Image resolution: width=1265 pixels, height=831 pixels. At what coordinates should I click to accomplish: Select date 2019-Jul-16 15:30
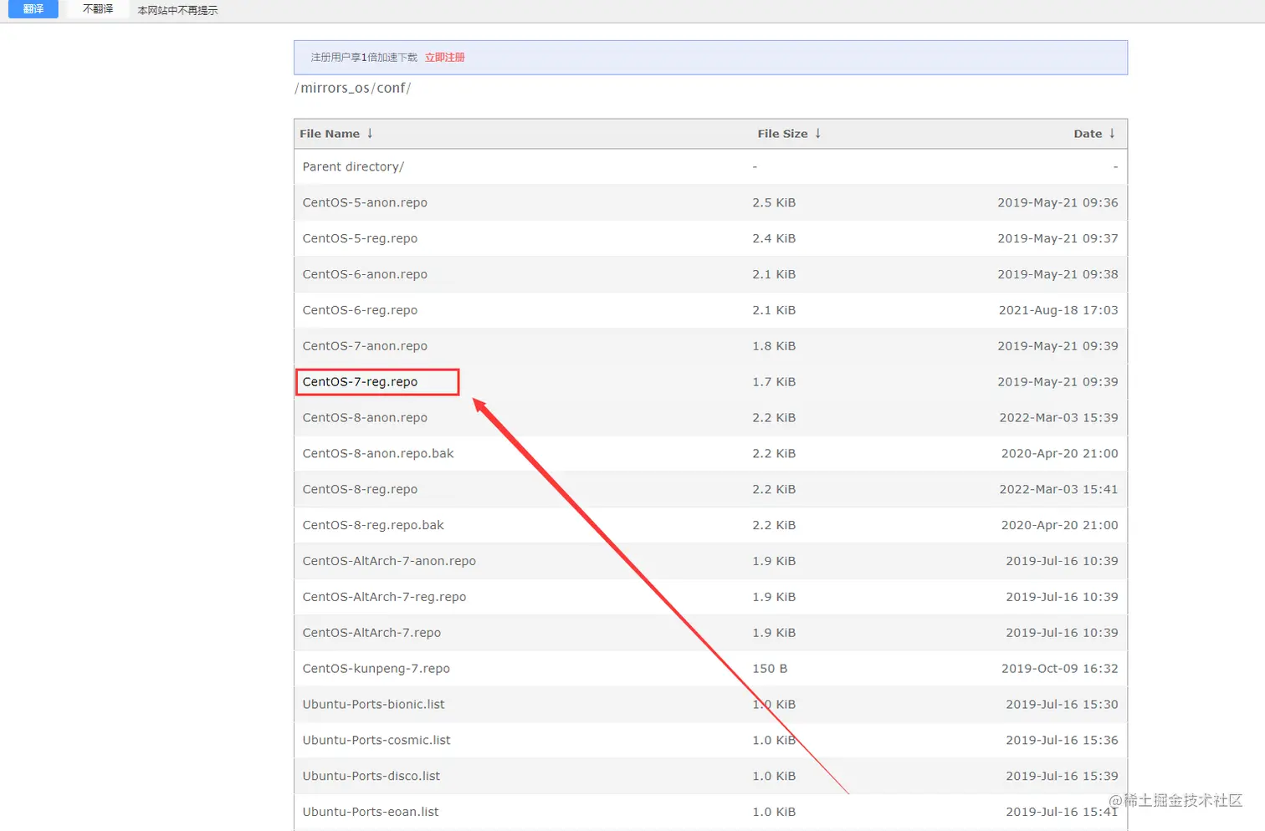coord(1062,706)
